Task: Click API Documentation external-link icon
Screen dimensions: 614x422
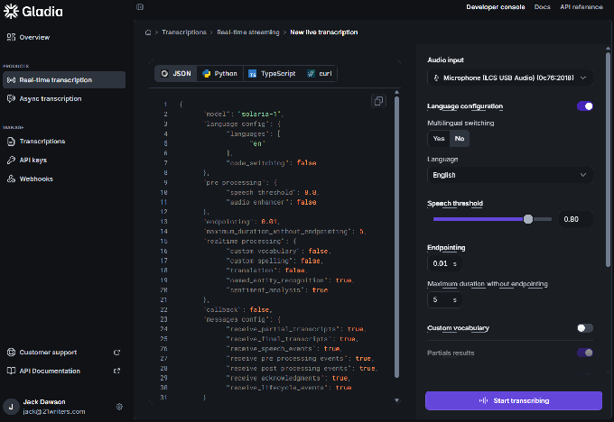Action: tap(116, 371)
